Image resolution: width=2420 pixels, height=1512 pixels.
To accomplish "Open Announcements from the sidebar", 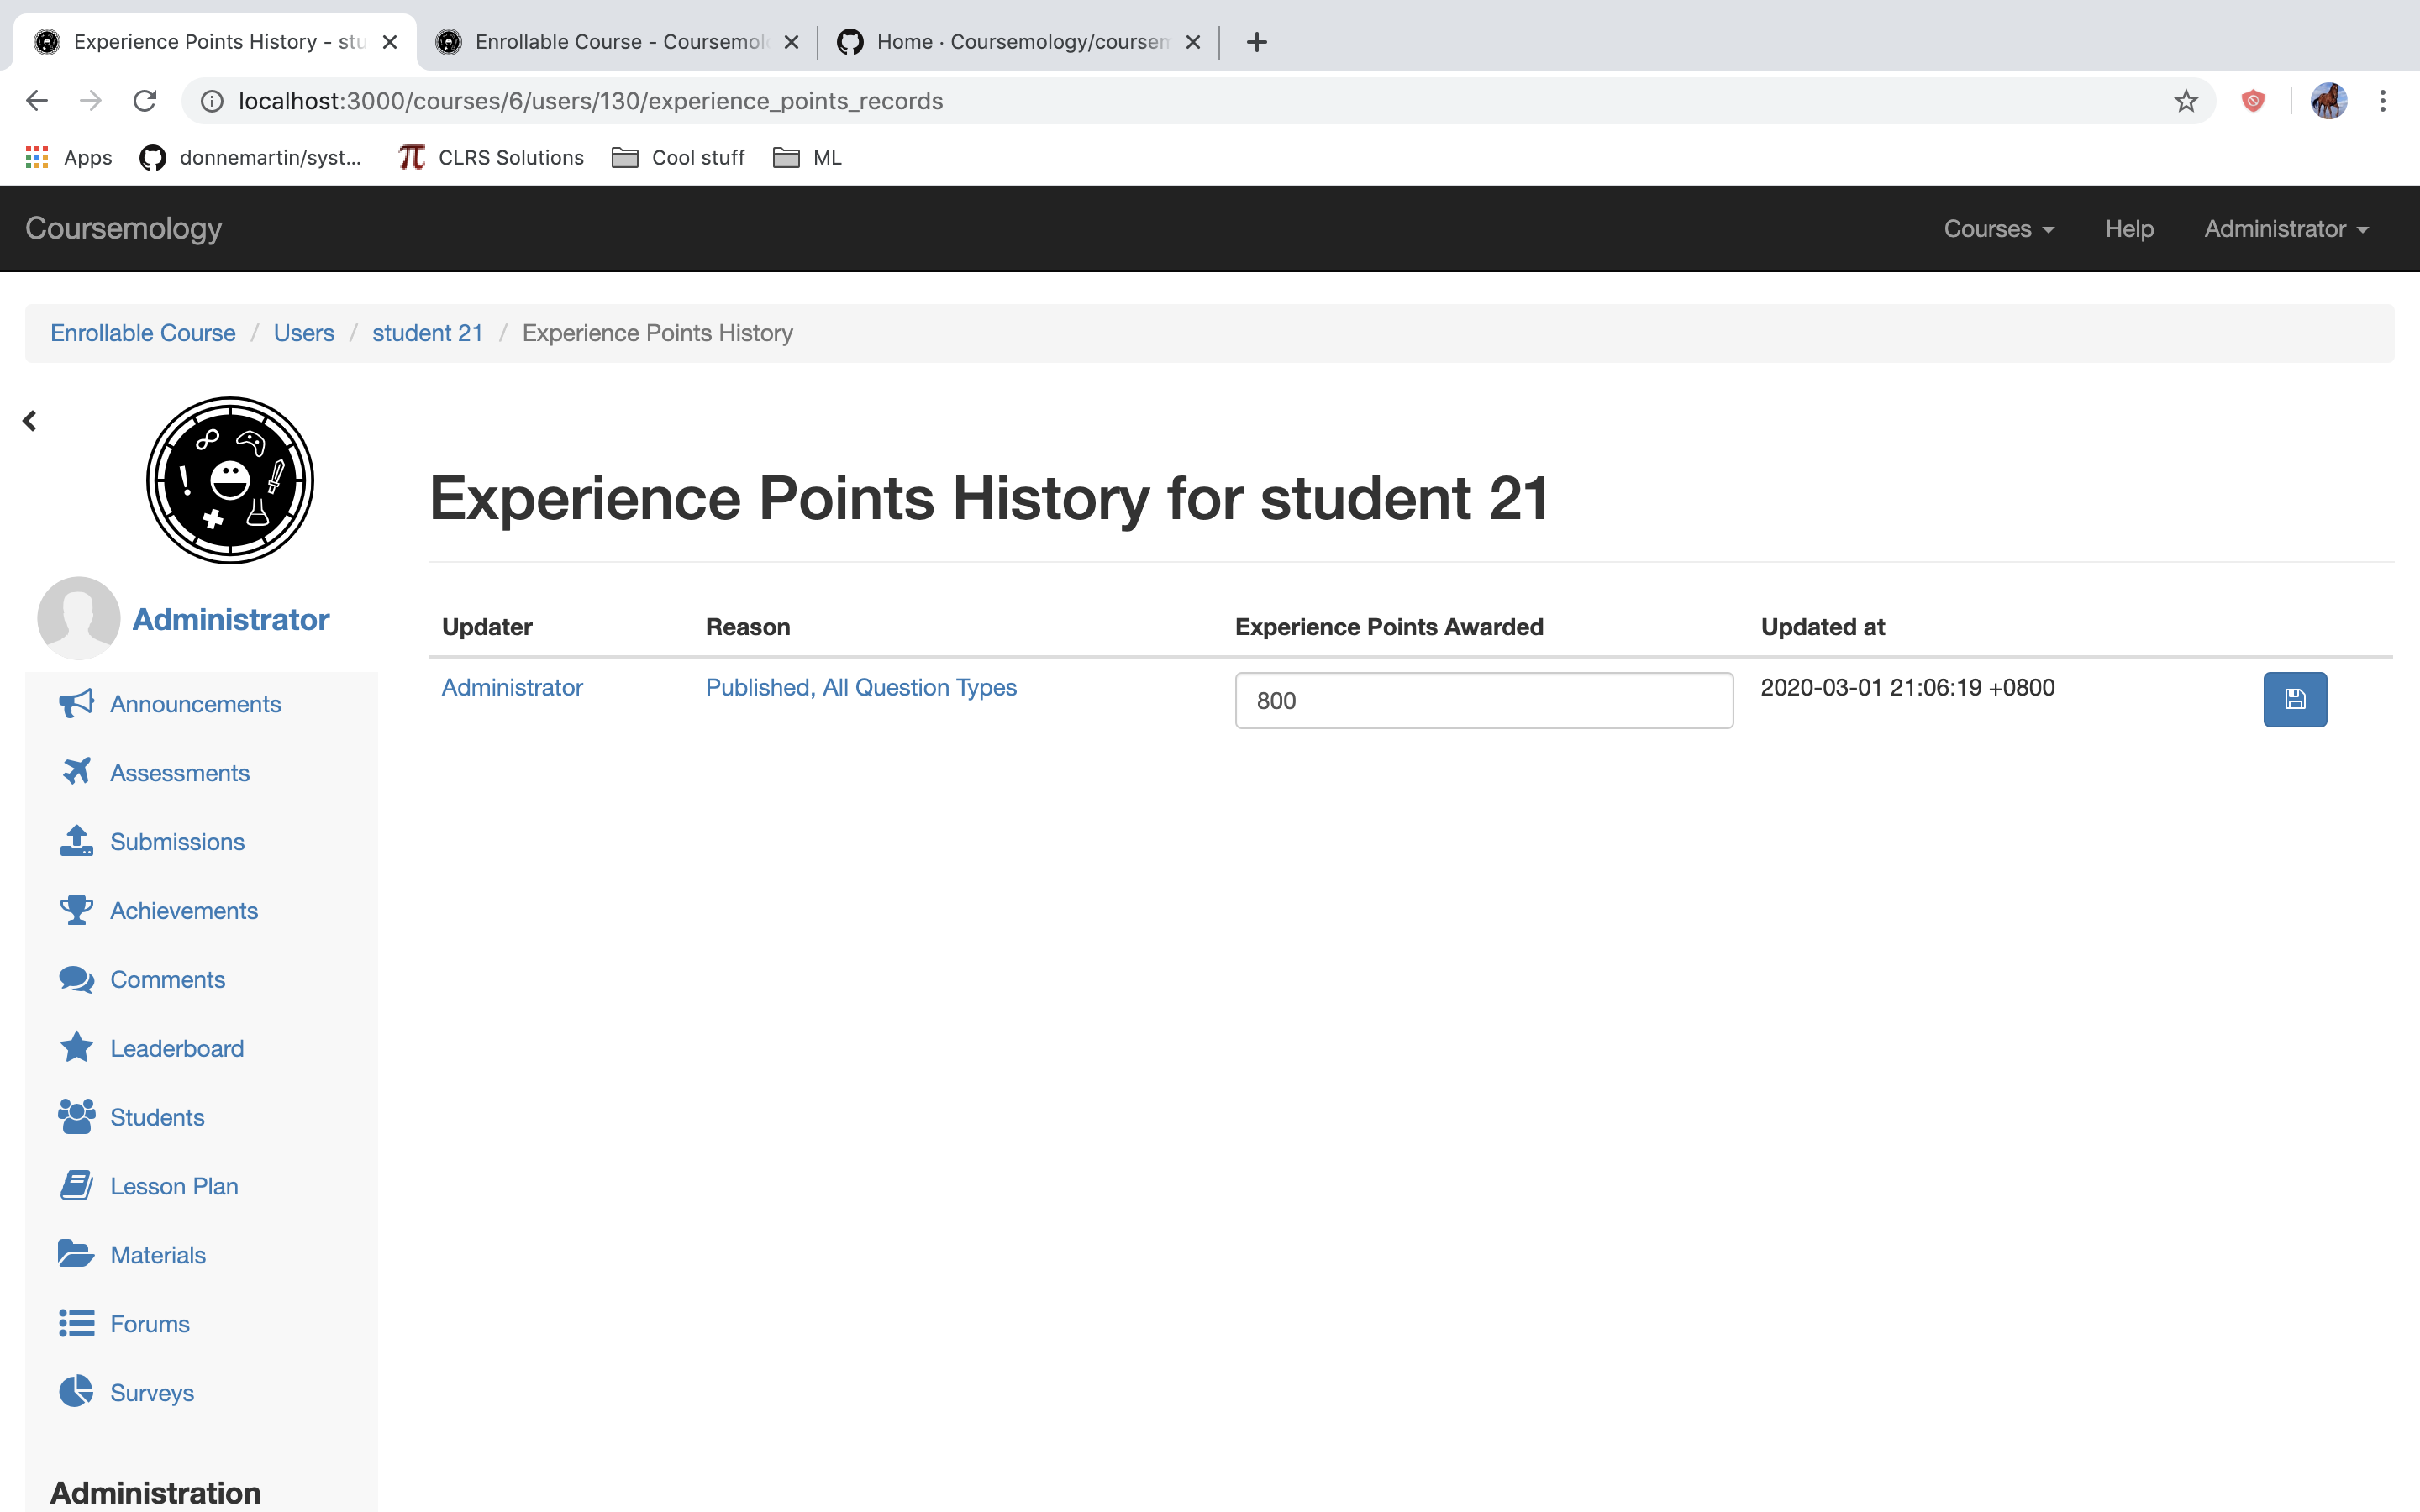I will (195, 703).
